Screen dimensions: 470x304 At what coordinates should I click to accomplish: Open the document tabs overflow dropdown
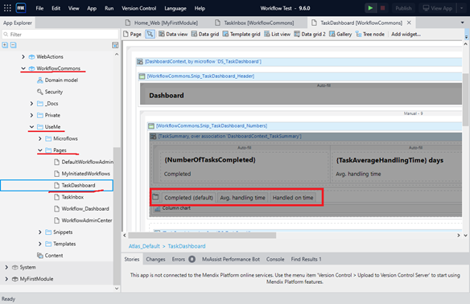point(462,23)
